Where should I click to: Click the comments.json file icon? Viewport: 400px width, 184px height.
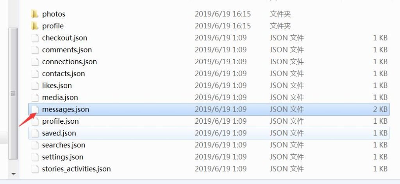(35, 50)
